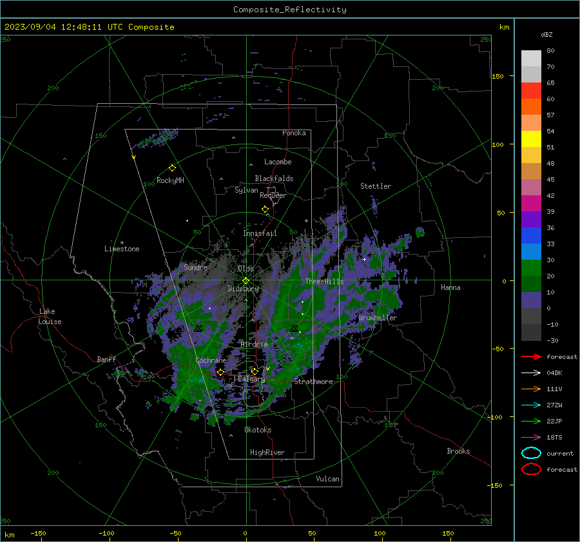580x542 pixels.
Task: Select the red forecast ellipse icon
Action: pyautogui.click(x=531, y=469)
